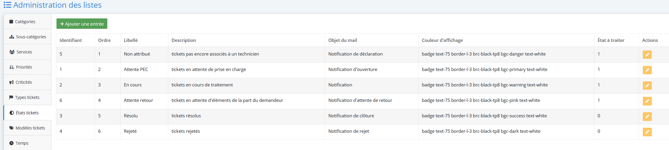The height and width of the screenshot is (150, 669).
Task: Go to the Priorités tab
Action: click(27, 67)
